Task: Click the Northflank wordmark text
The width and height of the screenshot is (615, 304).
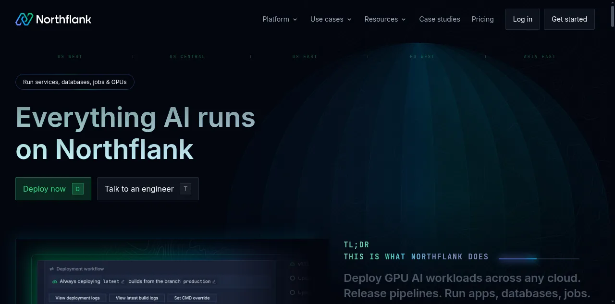Action: click(x=63, y=19)
